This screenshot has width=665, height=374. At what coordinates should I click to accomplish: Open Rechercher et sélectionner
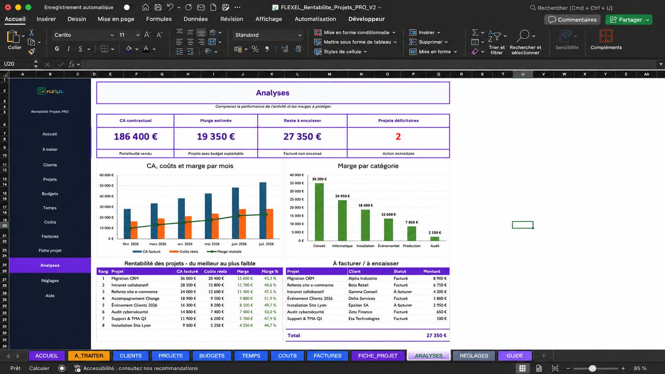525,42
